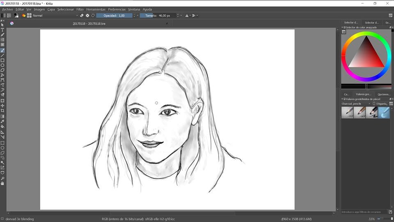Toggle horizontal mirror tool
Screen dimensions: 394x222
(187, 16)
